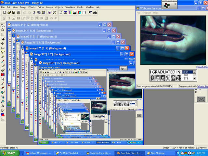Toggle the Layer Palette button
The image size is (208, 156).
coord(79,12)
